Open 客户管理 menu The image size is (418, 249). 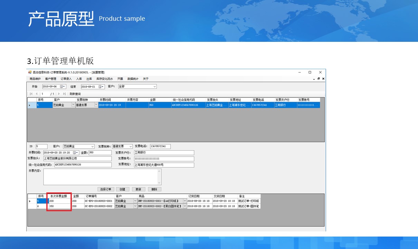pos(50,79)
